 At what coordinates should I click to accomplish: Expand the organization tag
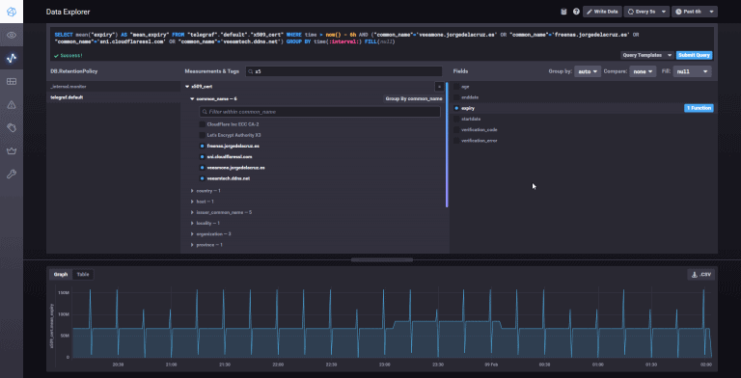[x=192, y=234]
